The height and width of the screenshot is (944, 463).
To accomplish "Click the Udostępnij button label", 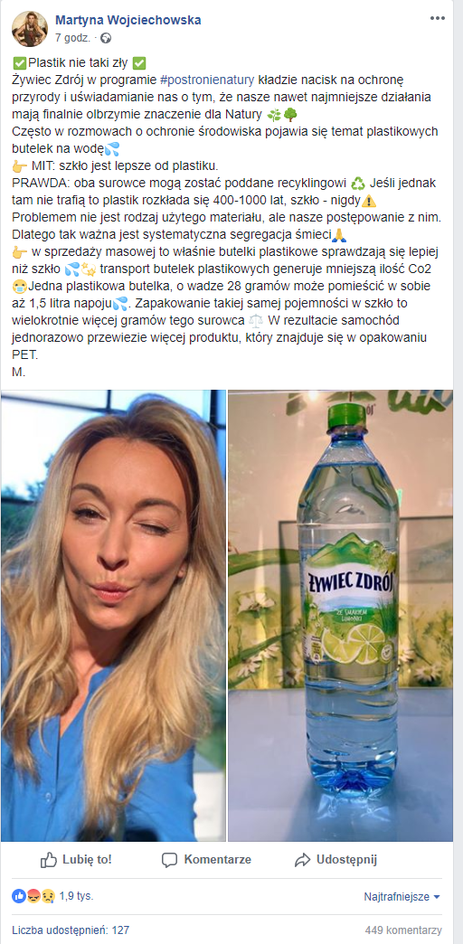I will (x=347, y=860).
